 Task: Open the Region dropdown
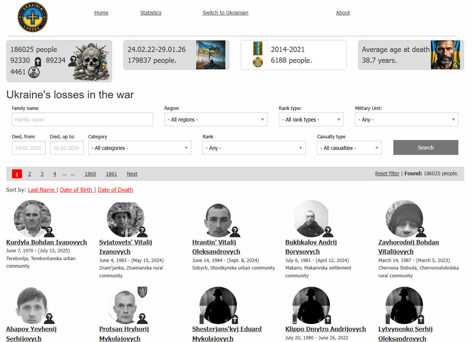click(x=216, y=120)
